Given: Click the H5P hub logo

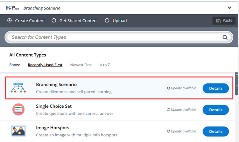Looking at the screenshot, I should [x=12, y=8].
